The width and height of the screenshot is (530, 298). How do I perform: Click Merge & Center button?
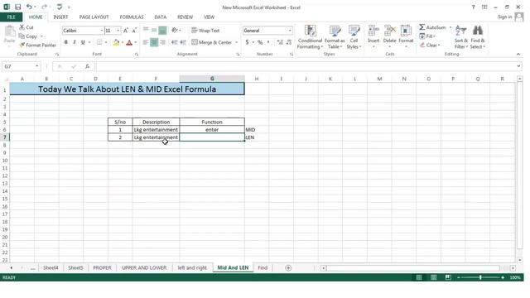212,42
